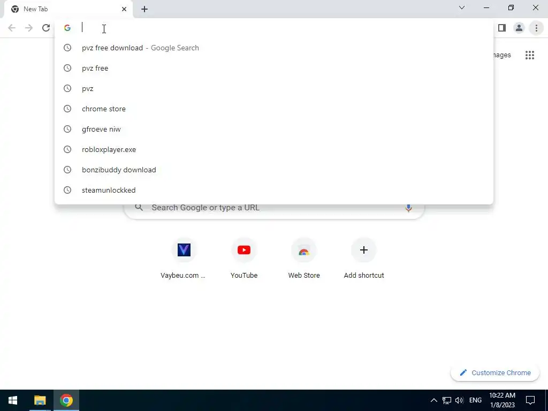Click the Customize Chrome button

(496, 373)
